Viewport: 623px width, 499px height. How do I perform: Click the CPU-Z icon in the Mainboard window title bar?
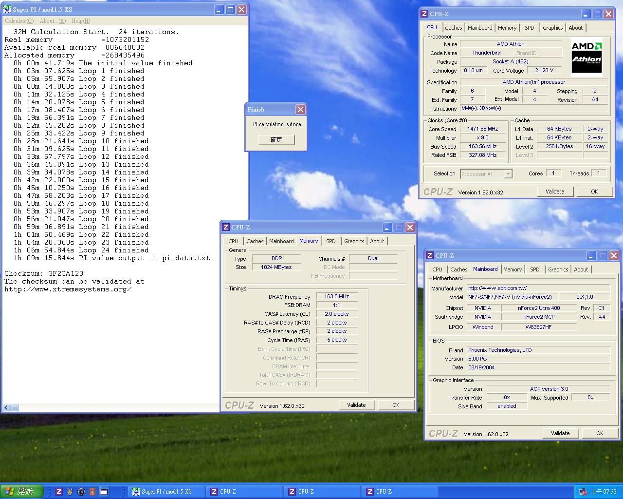click(x=430, y=255)
